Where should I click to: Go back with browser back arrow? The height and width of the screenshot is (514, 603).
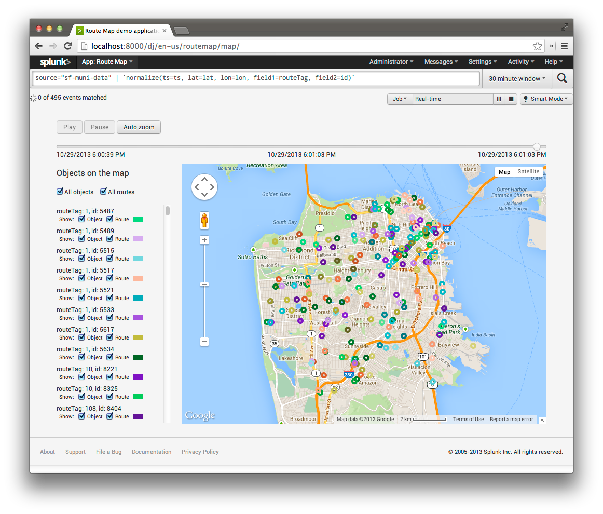coord(39,46)
